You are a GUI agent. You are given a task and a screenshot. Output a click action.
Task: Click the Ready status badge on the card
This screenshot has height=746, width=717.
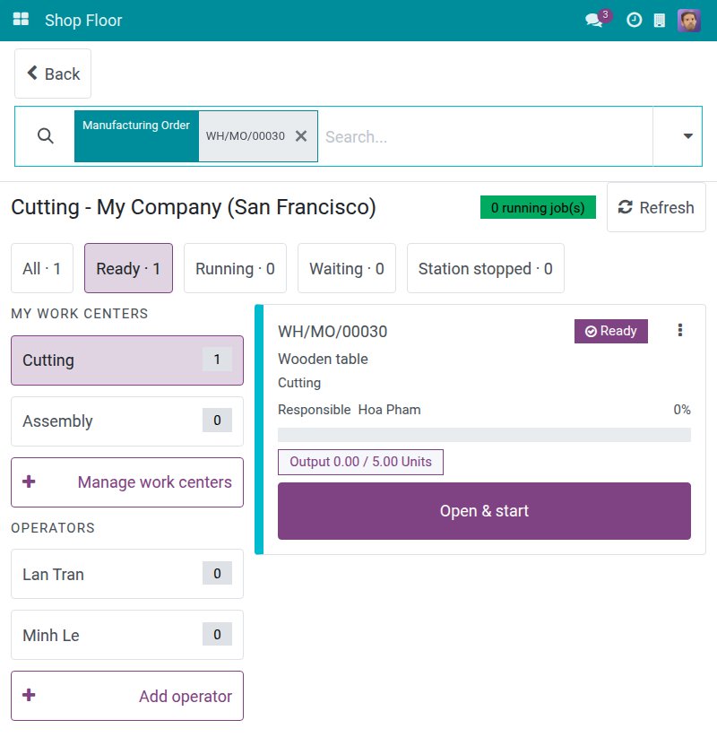[x=610, y=331]
